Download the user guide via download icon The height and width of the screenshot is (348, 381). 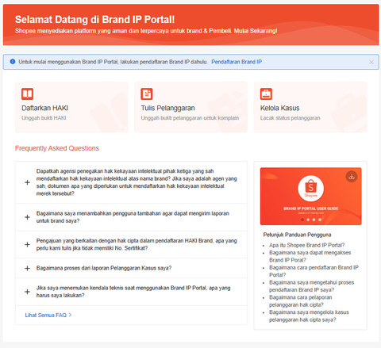352,177
